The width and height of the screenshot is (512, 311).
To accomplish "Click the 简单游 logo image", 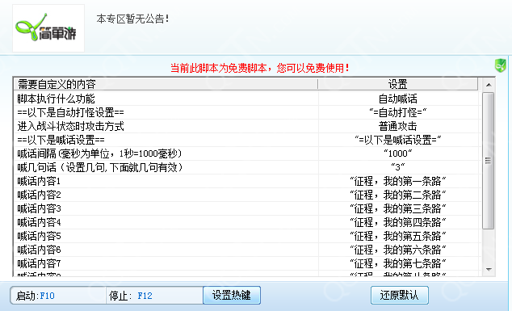I will point(48,28).
